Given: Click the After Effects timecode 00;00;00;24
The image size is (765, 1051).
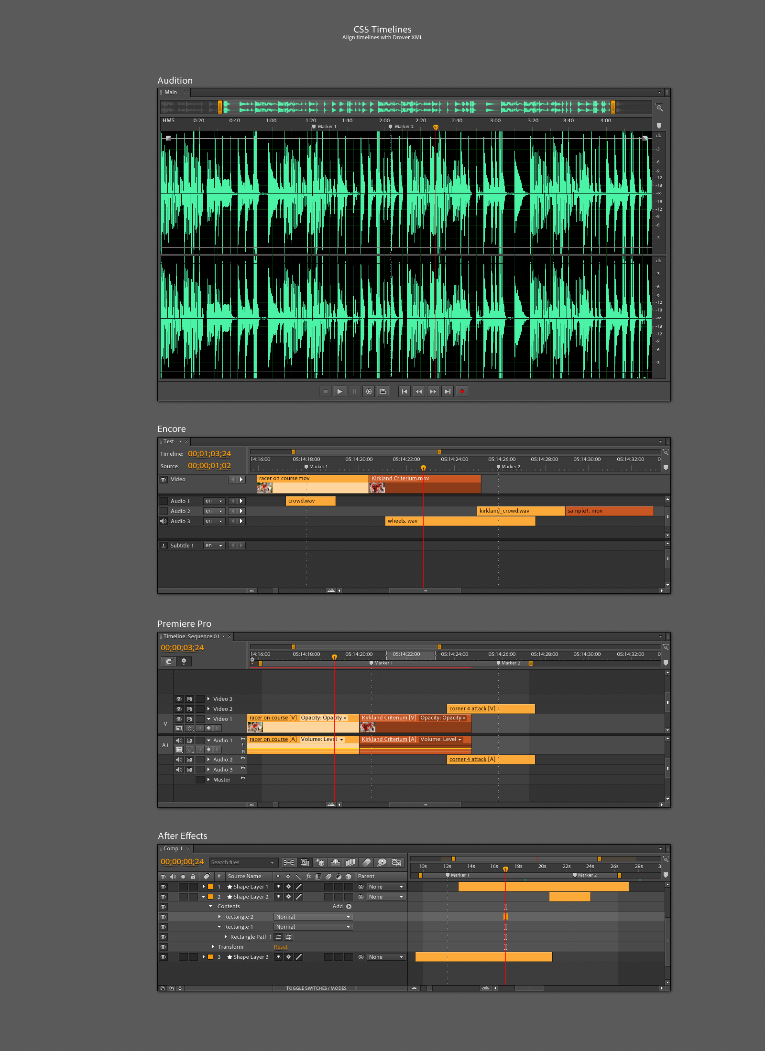Looking at the screenshot, I should click(182, 862).
